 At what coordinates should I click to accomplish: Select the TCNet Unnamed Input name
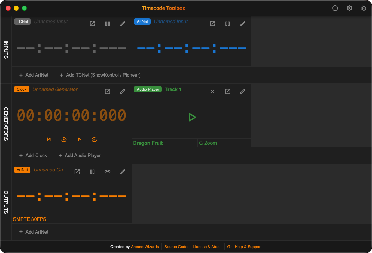tap(51, 22)
